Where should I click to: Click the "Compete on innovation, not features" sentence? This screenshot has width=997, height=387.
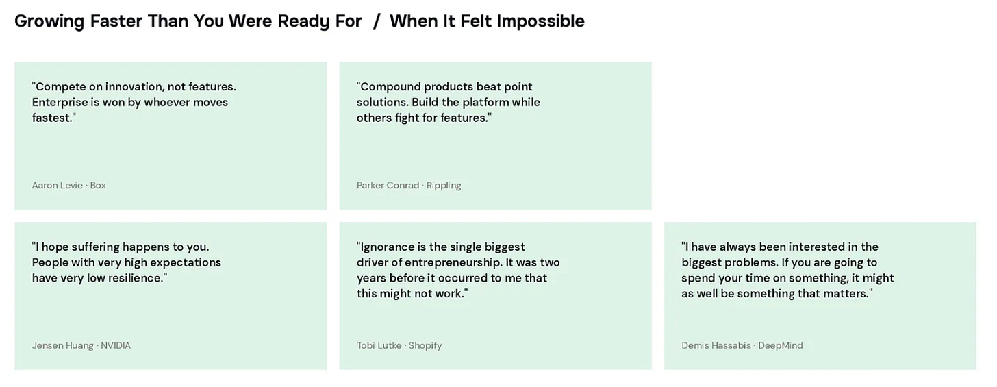(134, 87)
